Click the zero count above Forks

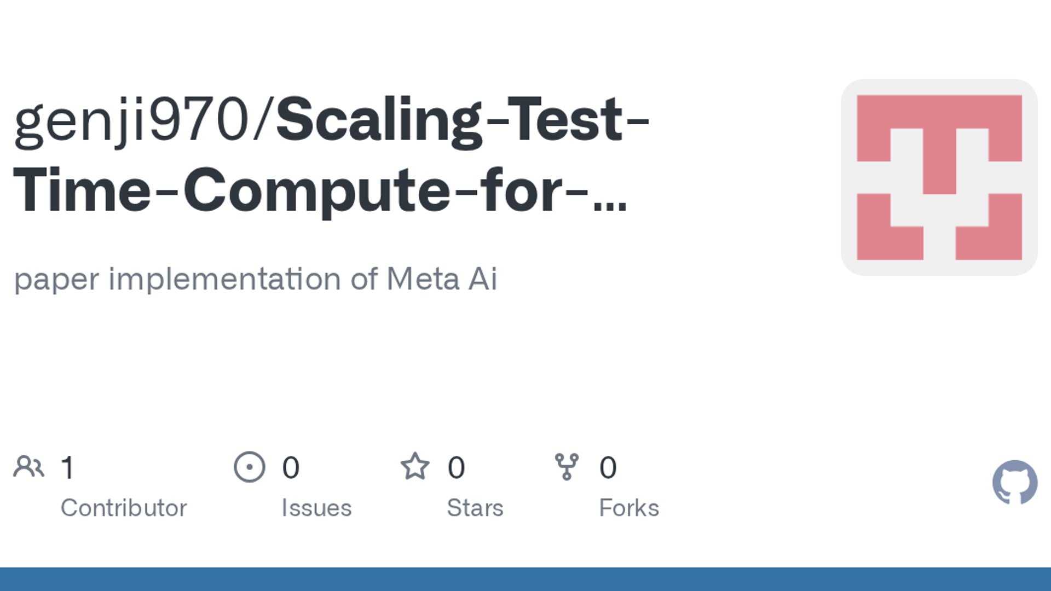tap(608, 467)
